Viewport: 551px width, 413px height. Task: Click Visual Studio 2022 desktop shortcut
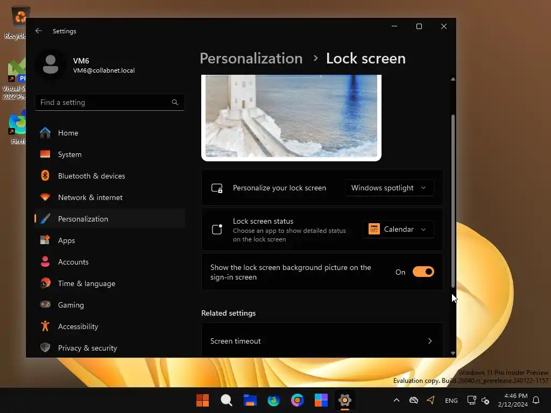[14, 79]
